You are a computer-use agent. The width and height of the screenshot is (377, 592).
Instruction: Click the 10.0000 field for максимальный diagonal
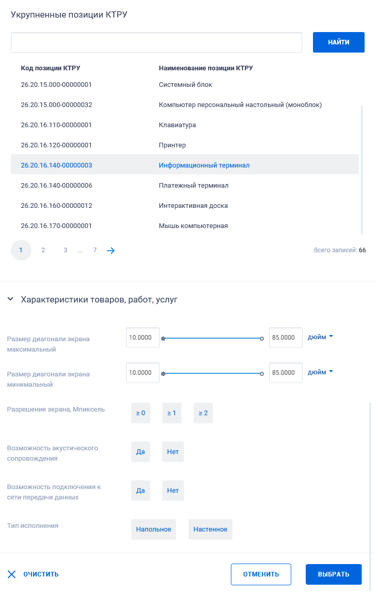point(143,338)
